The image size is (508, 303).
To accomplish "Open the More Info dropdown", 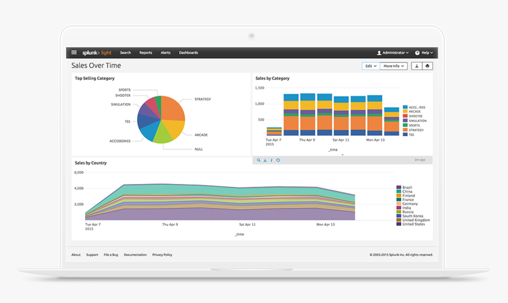I will 393,66.
